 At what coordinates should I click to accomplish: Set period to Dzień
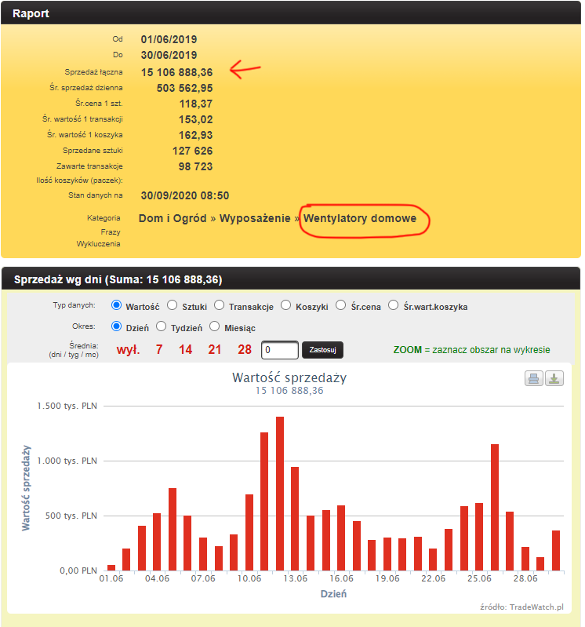click(116, 326)
